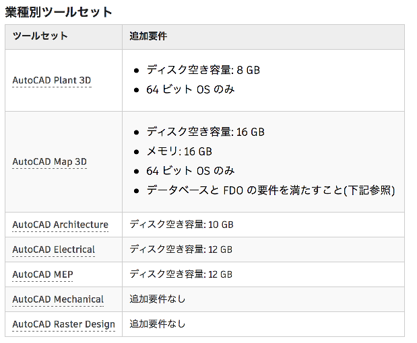Open the AutoCAD Plant 3D link
Screen dimensions: 417x343
coord(52,80)
